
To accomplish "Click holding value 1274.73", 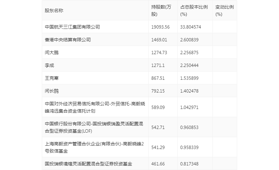I will [159, 53].
